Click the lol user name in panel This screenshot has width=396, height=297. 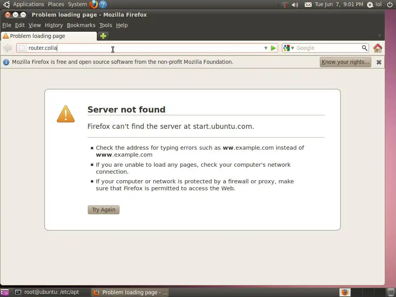[378, 4]
